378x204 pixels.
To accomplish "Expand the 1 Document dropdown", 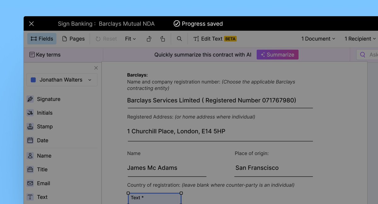I will pos(318,39).
